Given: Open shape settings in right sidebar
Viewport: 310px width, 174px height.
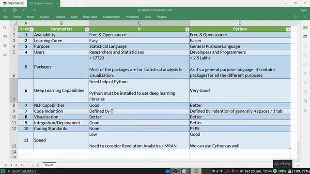Looking at the screenshot, I should point(305,46).
